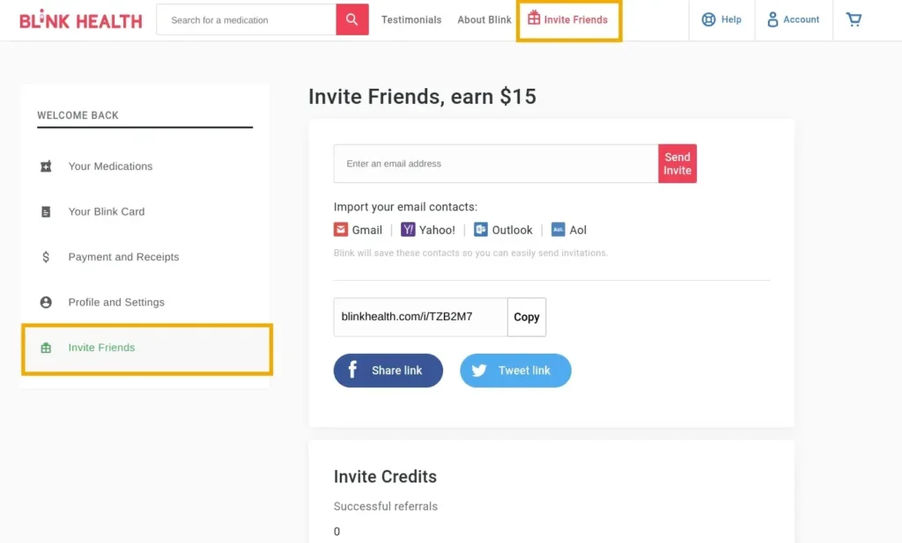
Task: Share link on Facebook
Action: tap(388, 371)
